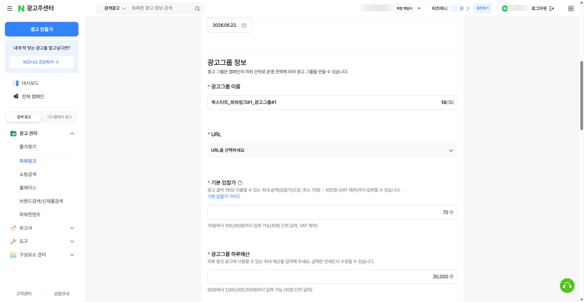Expand the 구성요소 관리 section chevron
The image size is (584, 302).
(x=72, y=255)
